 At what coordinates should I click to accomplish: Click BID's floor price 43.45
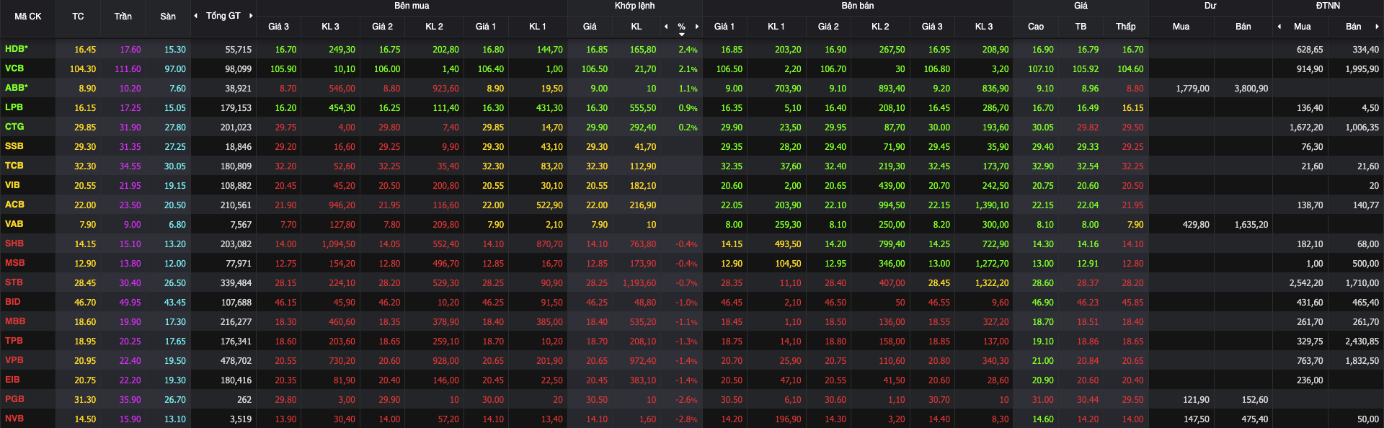175,303
